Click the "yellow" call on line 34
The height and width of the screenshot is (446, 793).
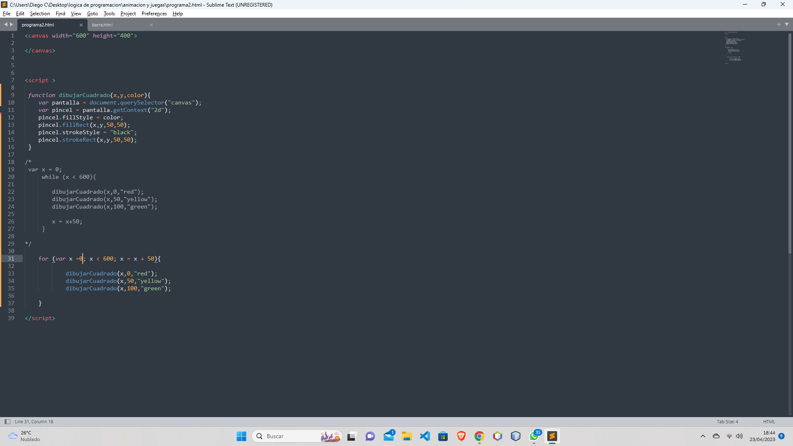pos(118,281)
